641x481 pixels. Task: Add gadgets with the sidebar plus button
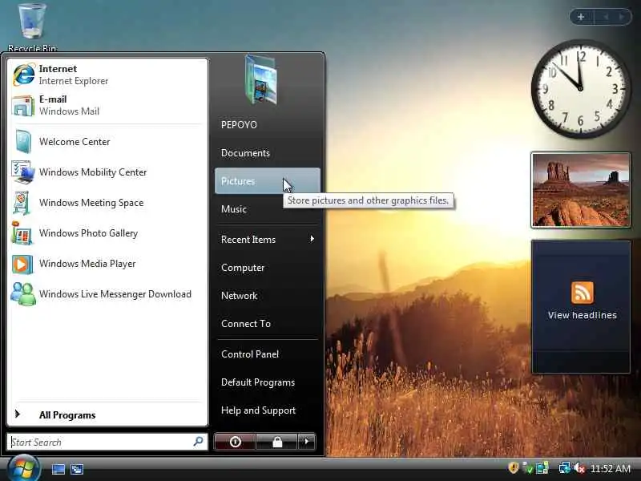tap(581, 17)
